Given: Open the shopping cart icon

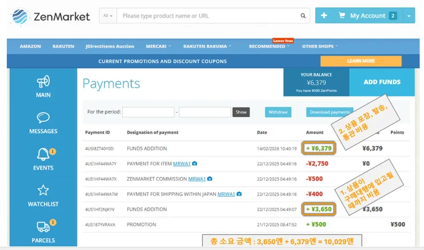Looking at the screenshot, I should pyautogui.click(x=342, y=15).
